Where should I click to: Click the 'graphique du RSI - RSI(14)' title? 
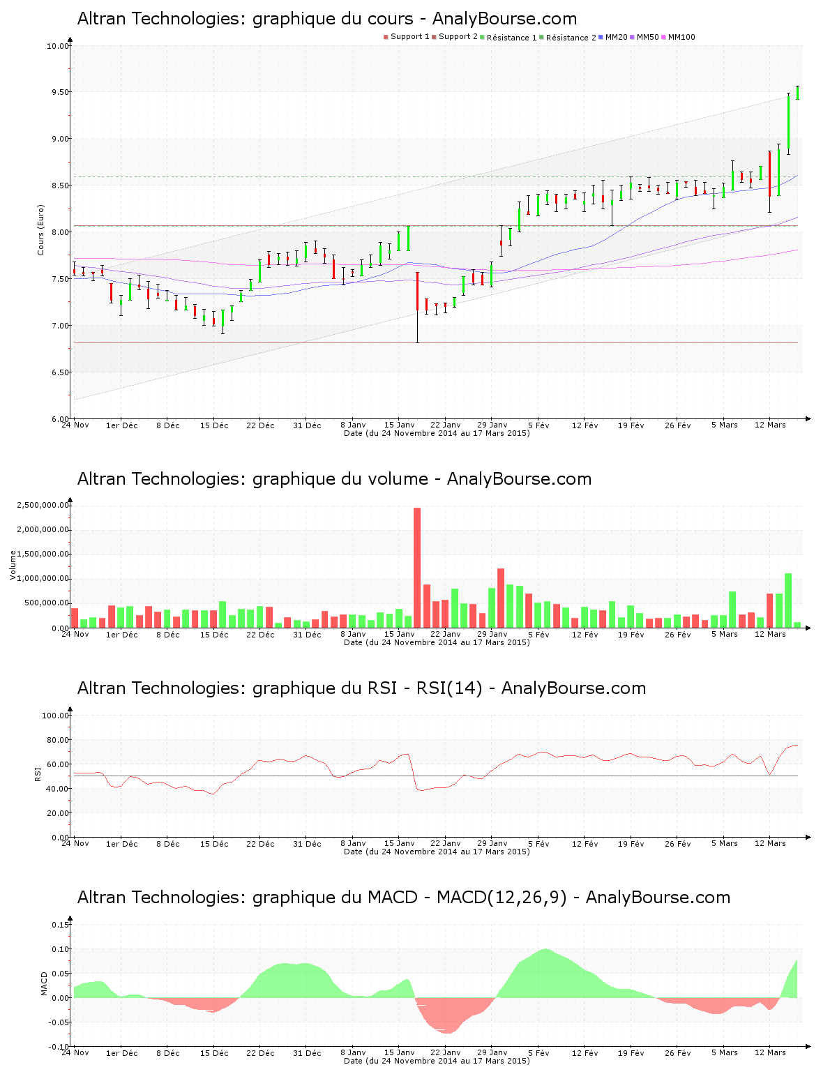point(361,688)
